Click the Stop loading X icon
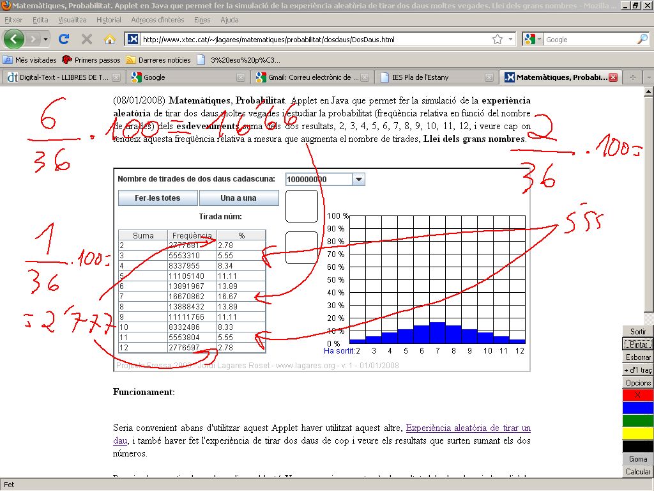The width and height of the screenshot is (654, 491). pyautogui.click(x=87, y=39)
